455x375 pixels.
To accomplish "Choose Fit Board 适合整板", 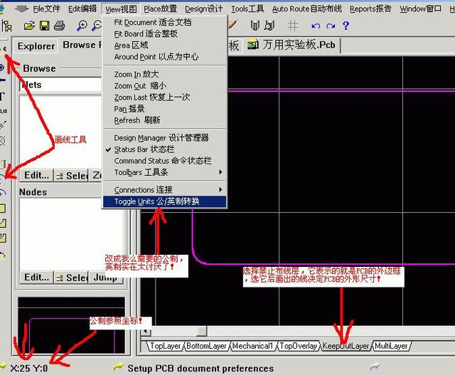I will pyautogui.click(x=164, y=33).
